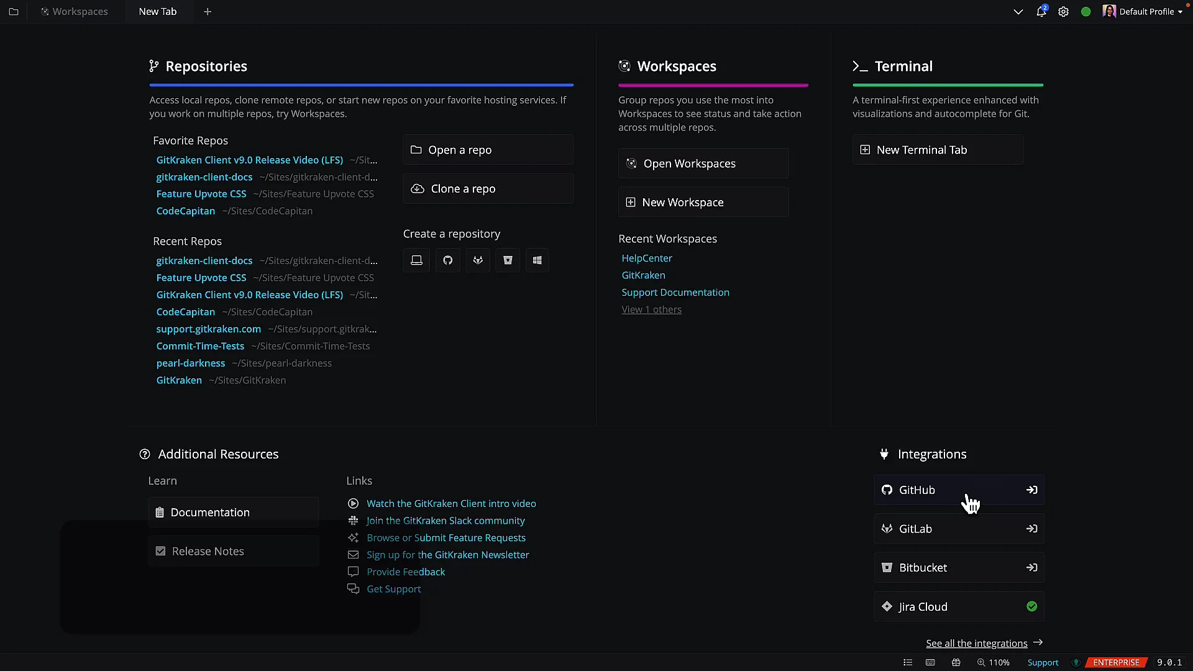Open a new tab with plus button

point(208,12)
